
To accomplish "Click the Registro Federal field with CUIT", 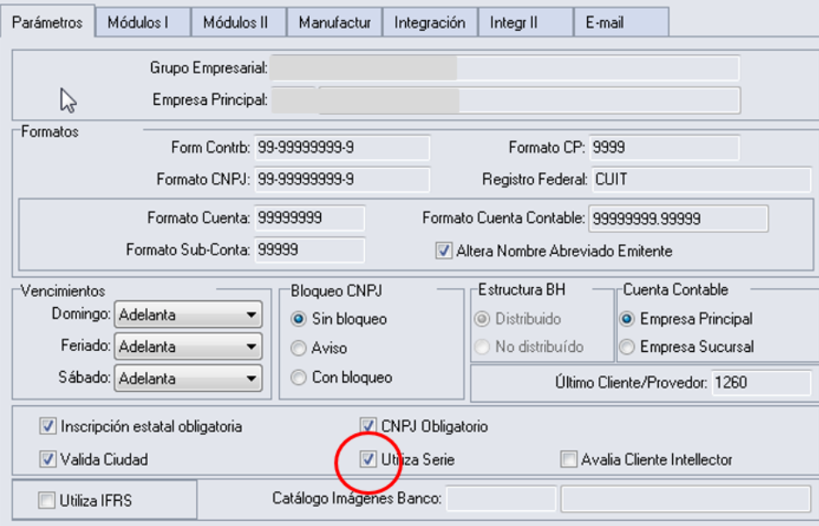I will (701, 179).
